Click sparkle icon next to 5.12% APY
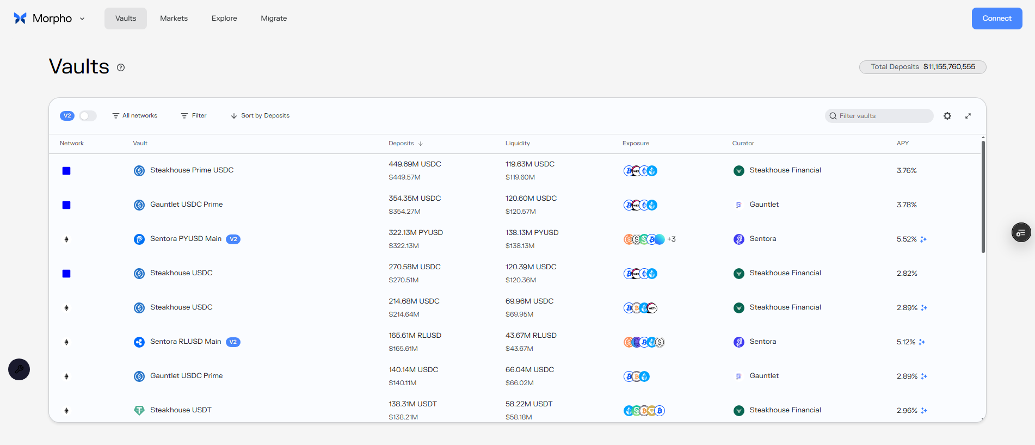Image resolution: width=1035 pixels, height=445 pixels. click(x=922, y=342)
